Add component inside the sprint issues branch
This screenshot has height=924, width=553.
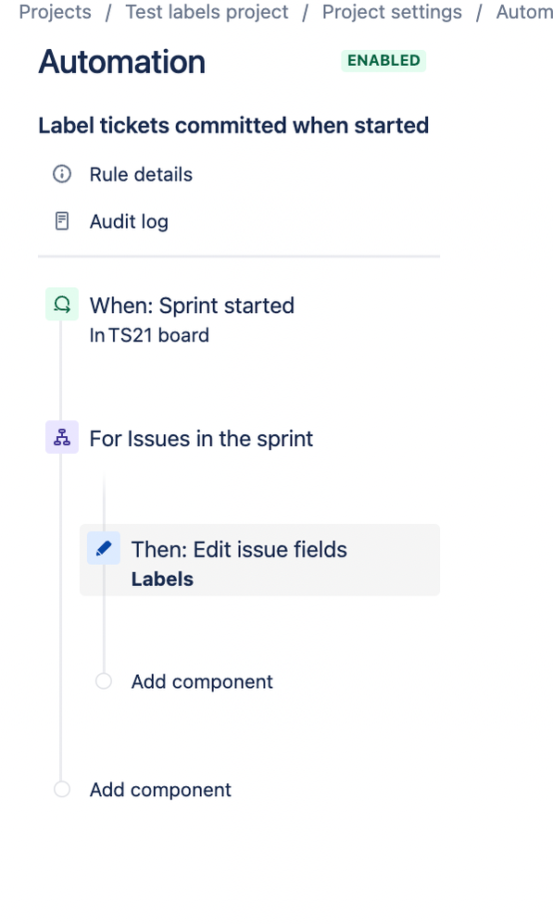point(202,681)
